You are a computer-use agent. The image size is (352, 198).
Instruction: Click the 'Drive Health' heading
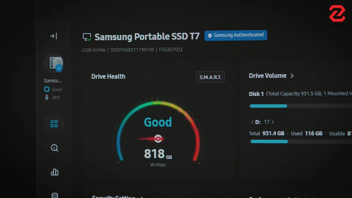[x=108, y=77]
